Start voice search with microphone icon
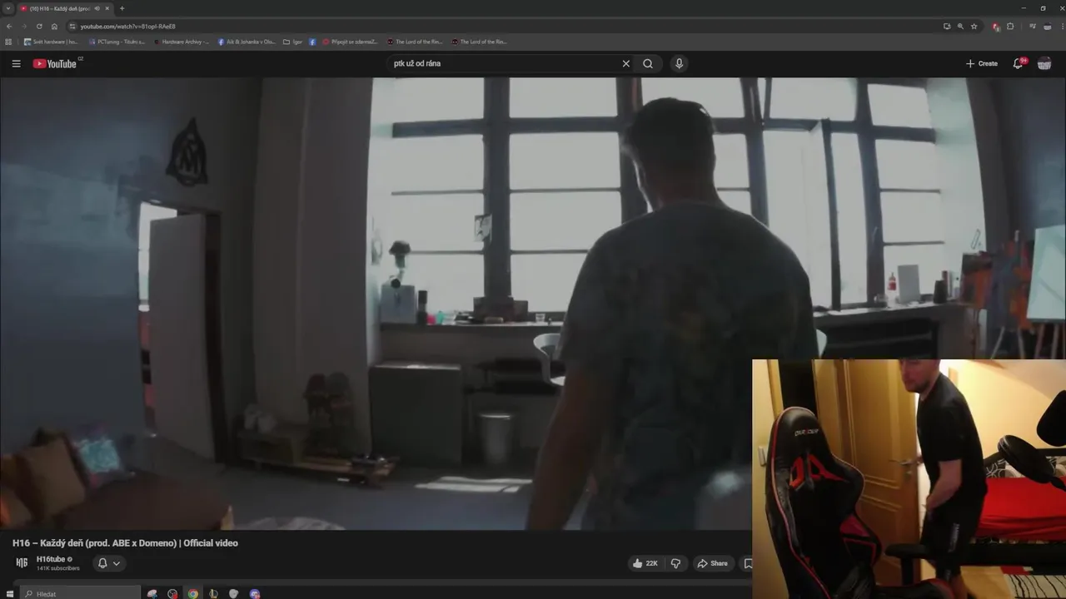This screenshot has width=1066, height=599. coord(679,63)
